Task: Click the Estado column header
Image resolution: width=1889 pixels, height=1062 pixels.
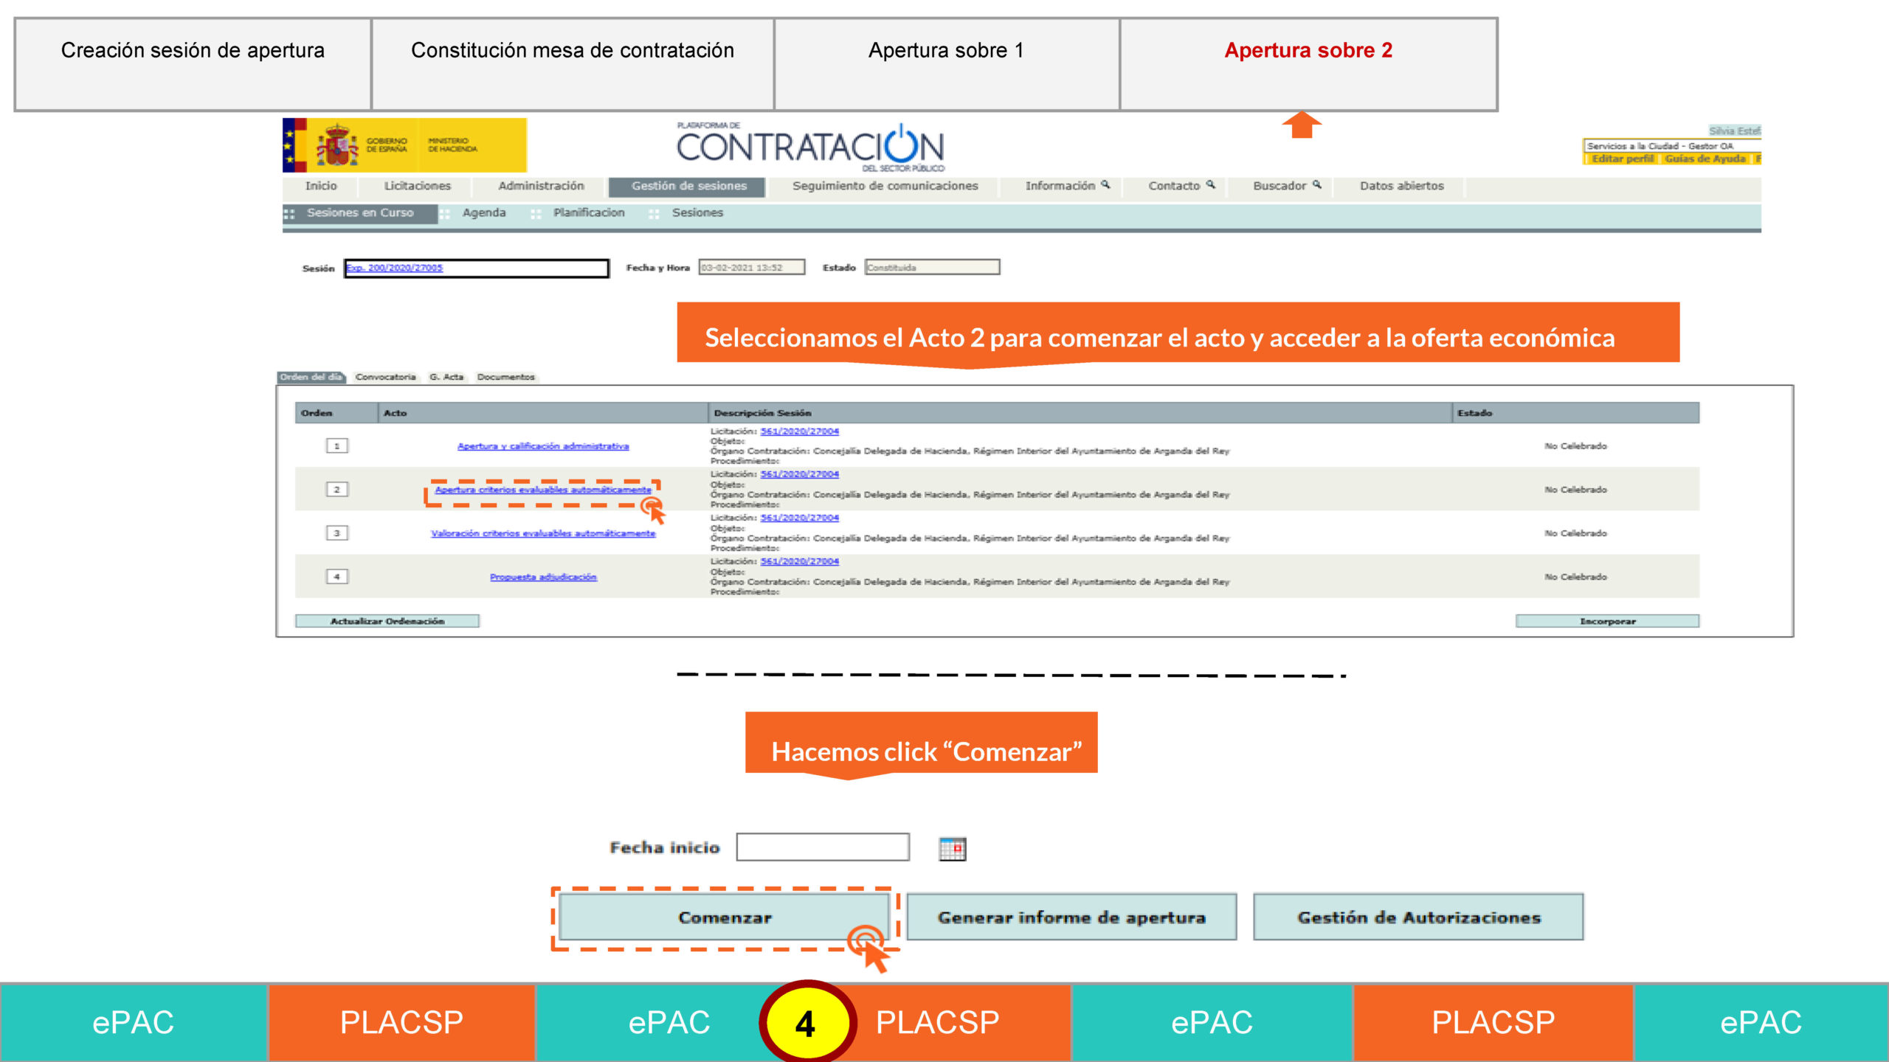Action: coord(1576,413)
